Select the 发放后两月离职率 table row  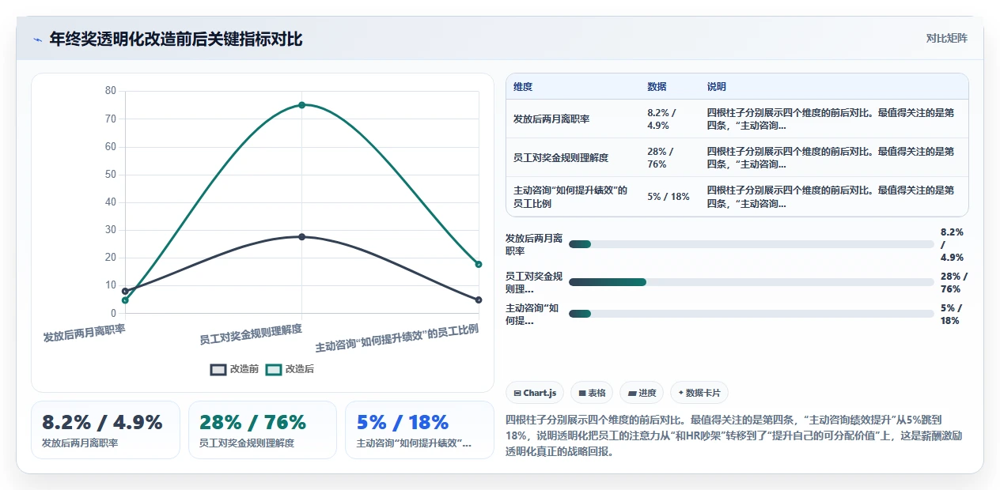click(x=737, y=119)
